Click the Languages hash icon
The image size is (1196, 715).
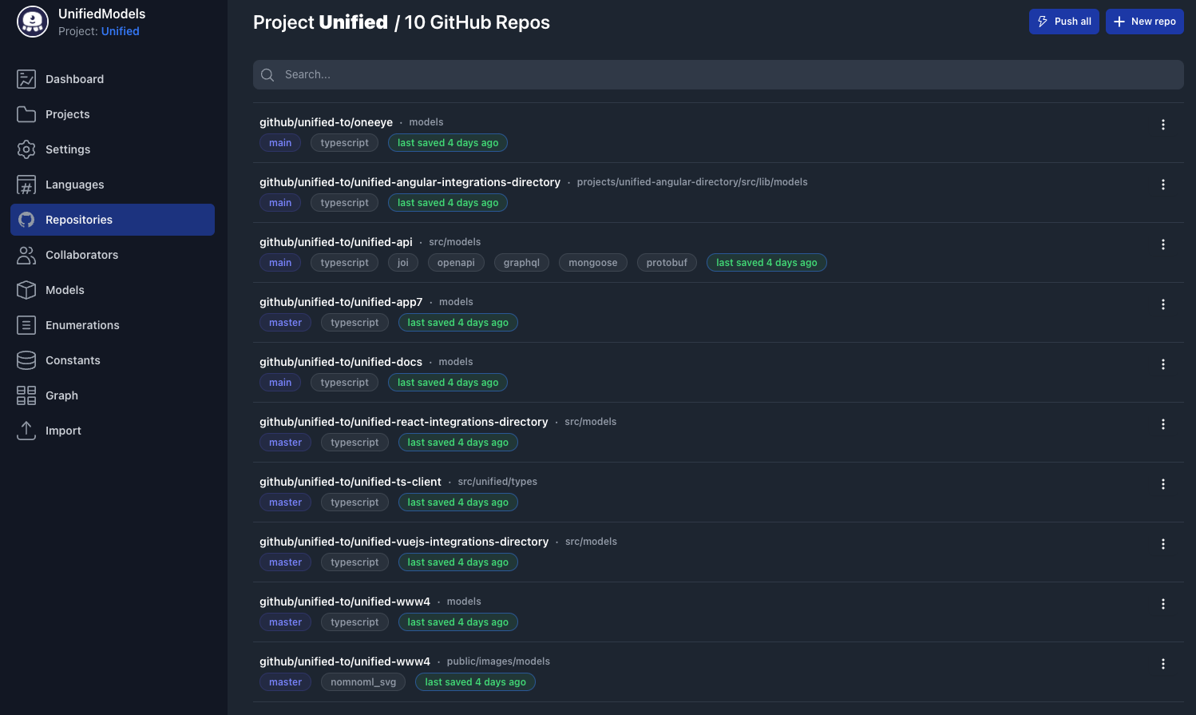click(27, 184)
